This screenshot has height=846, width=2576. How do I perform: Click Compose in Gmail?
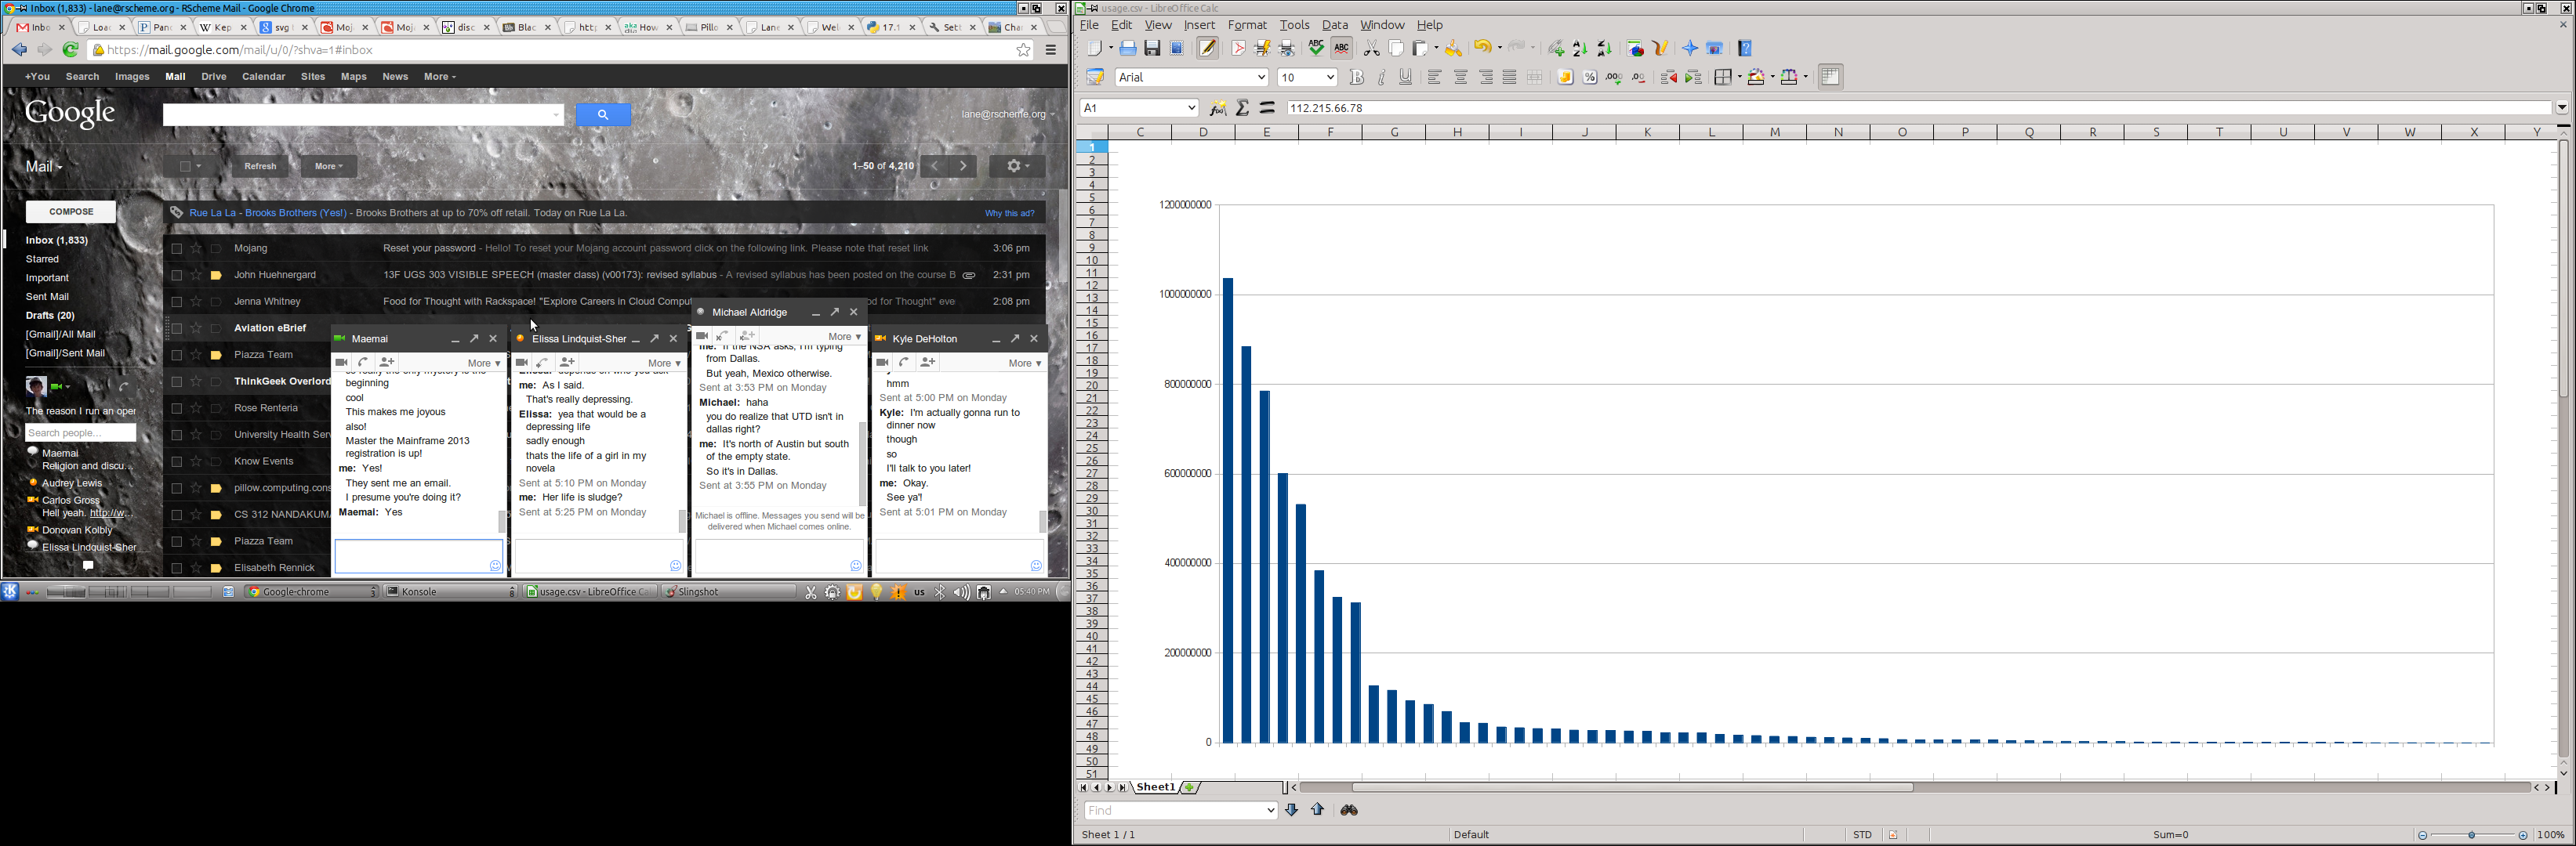tap(71, 211)
